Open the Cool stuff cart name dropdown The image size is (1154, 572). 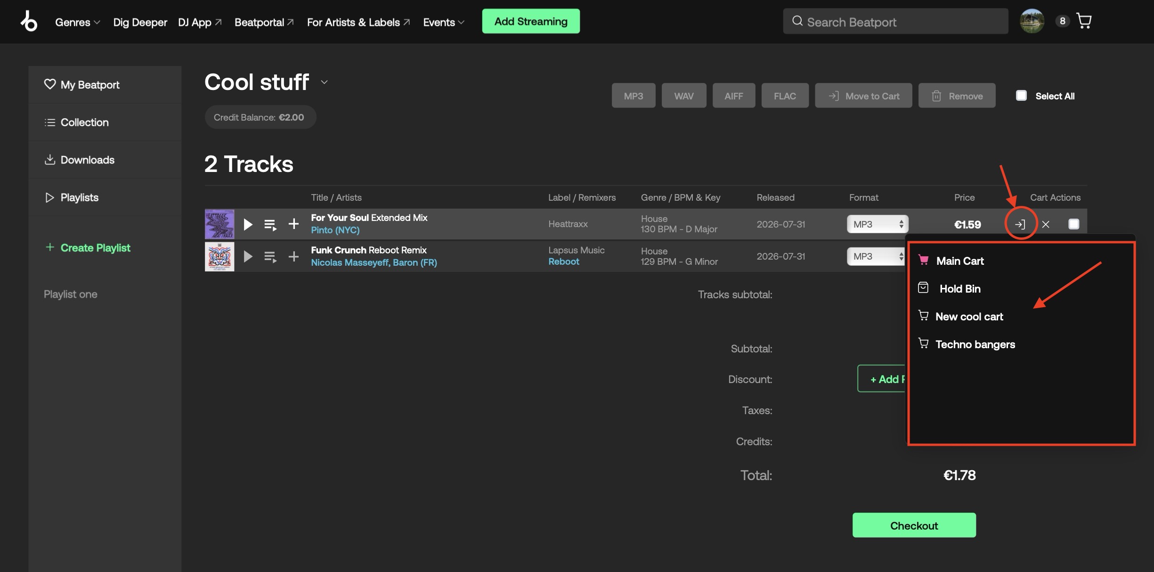(324, 82)
